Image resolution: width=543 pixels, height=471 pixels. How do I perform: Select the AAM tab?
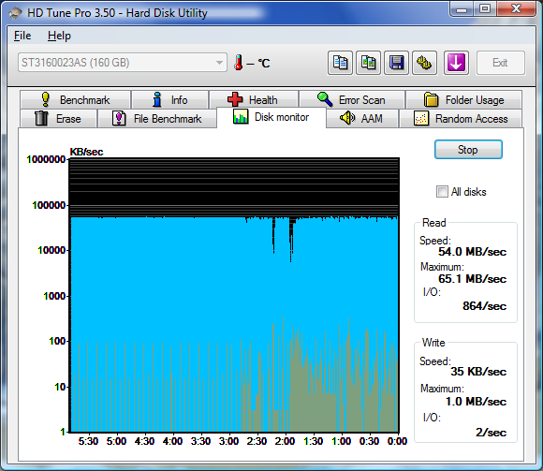pos(362,119)
